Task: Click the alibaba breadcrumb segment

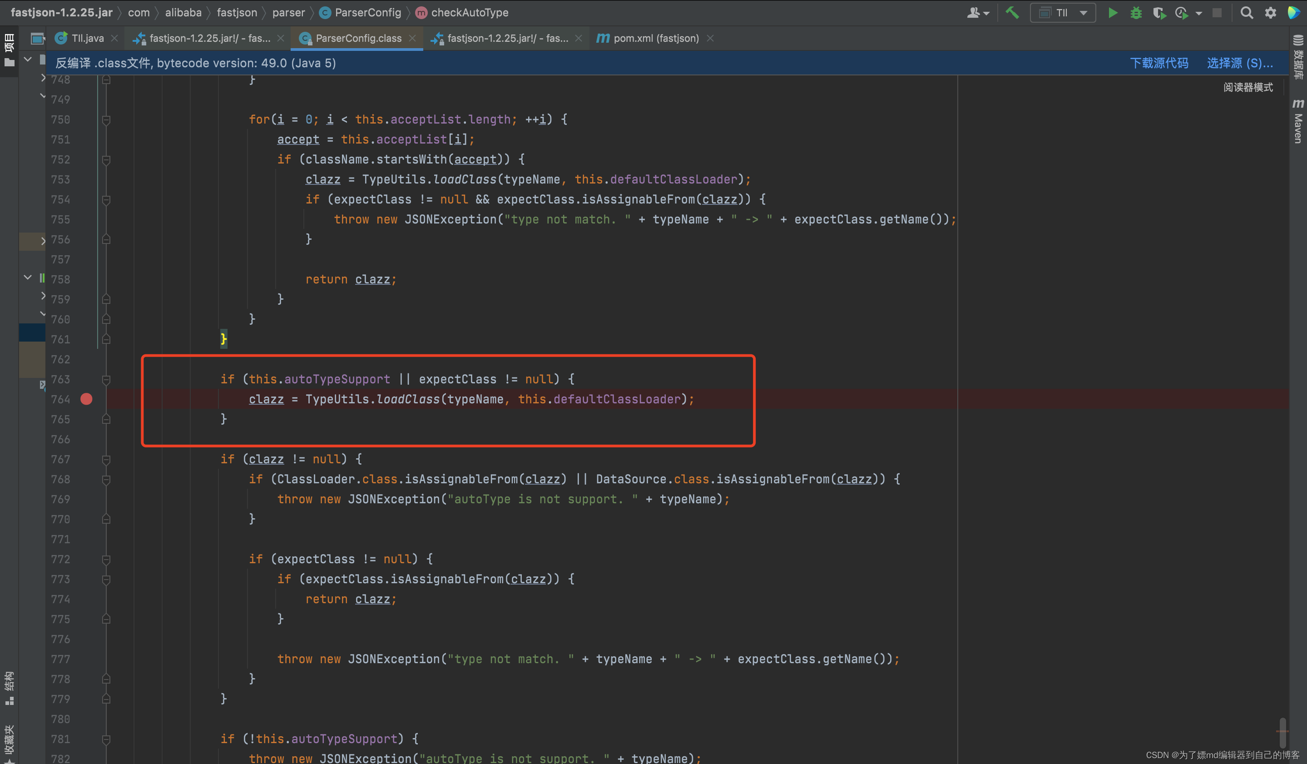Action: (183, 12)
